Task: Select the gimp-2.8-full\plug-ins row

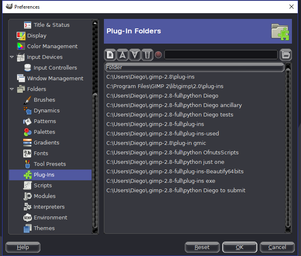Action: click(x=195, y=124)
